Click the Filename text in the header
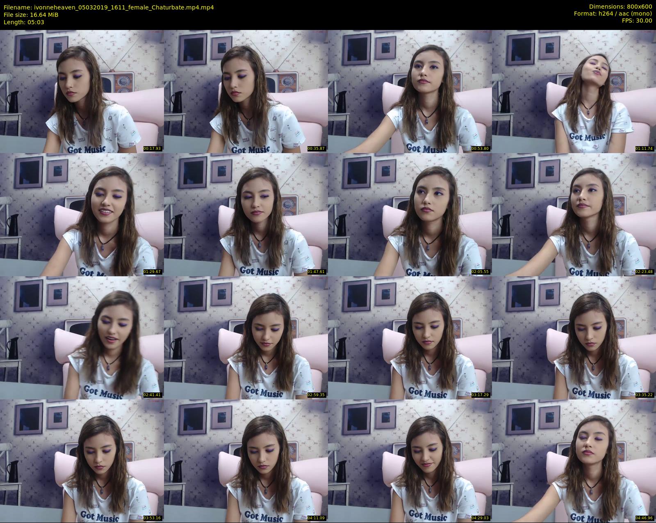The image size is (656, 523). (109, 7)
